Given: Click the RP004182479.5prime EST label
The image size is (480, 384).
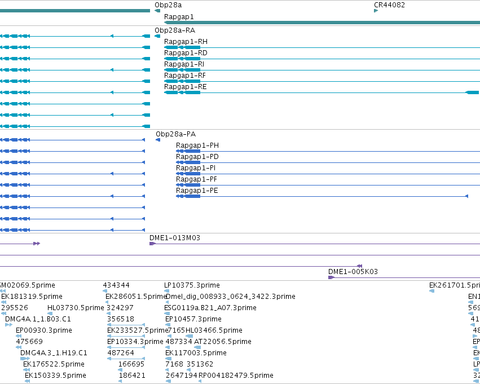Looking at the screenshot, I should pyautogui.click(x=236, y=376).
